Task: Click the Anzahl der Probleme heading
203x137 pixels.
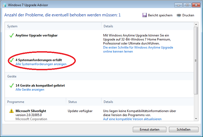Action: pyautogui.click(x=62, y=15)
